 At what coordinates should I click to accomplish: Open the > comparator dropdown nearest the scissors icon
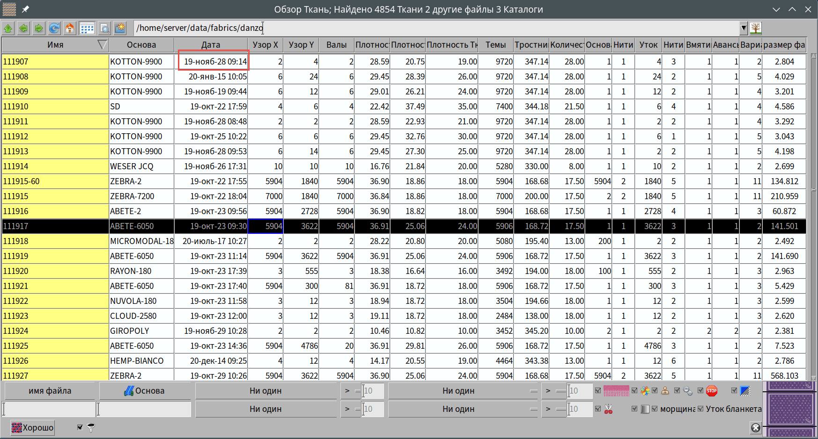(x=553, y=409)
